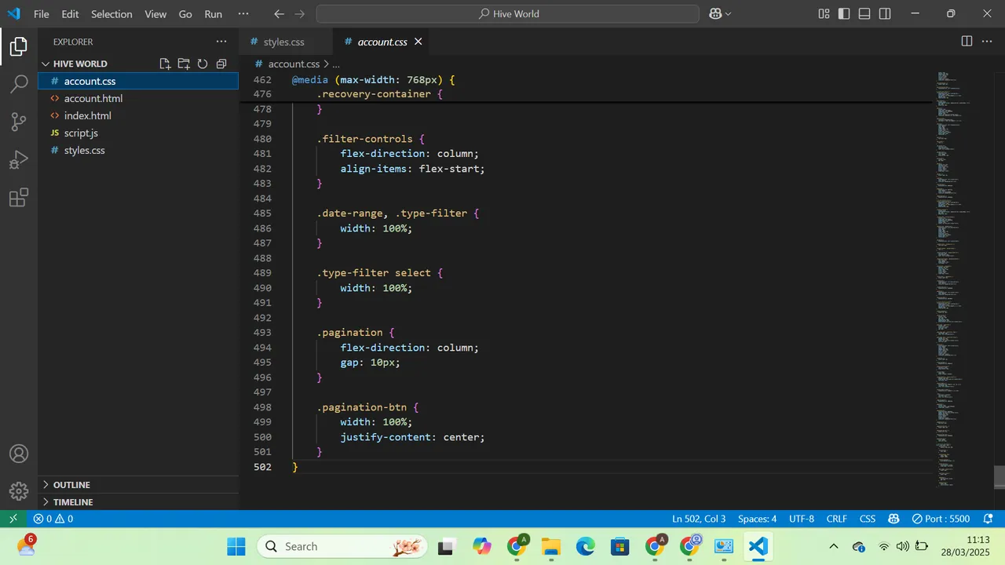Open Explorer views and more actions menu

click(x=221, y=42)
